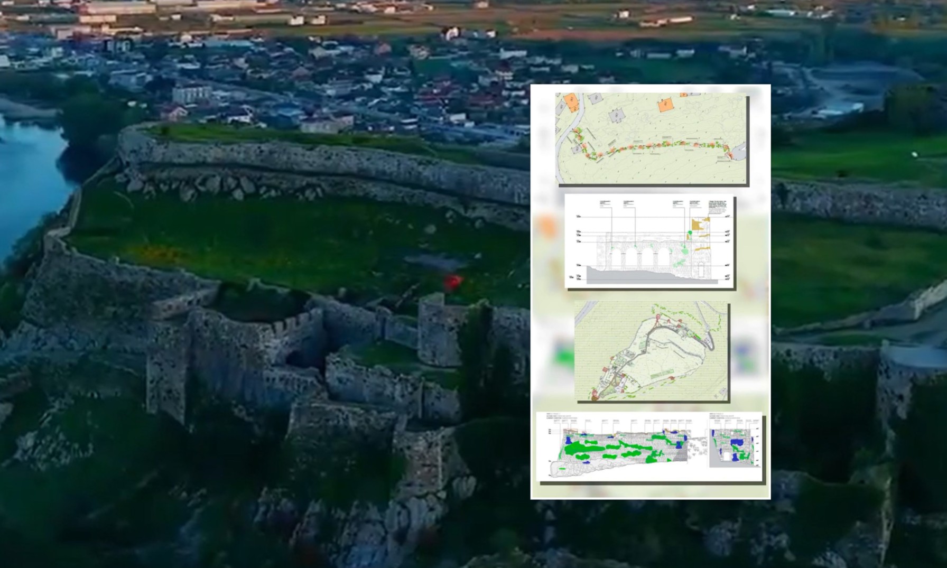
Task: Select the orange building at top-center of pathway plan
Action: point(665,105)
